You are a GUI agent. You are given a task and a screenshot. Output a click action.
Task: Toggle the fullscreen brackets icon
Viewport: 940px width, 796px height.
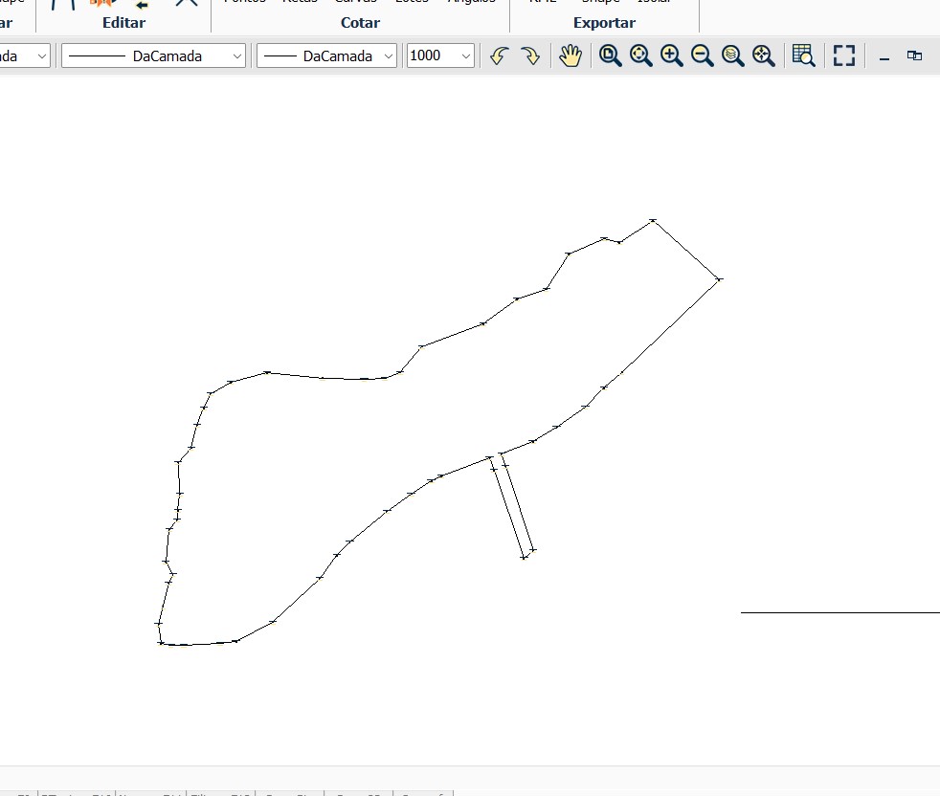point(843,55)
